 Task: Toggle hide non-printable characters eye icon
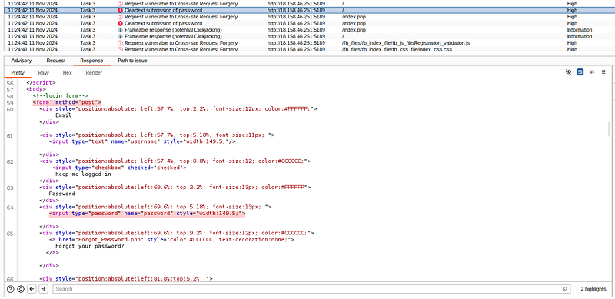tap(568, 72)
